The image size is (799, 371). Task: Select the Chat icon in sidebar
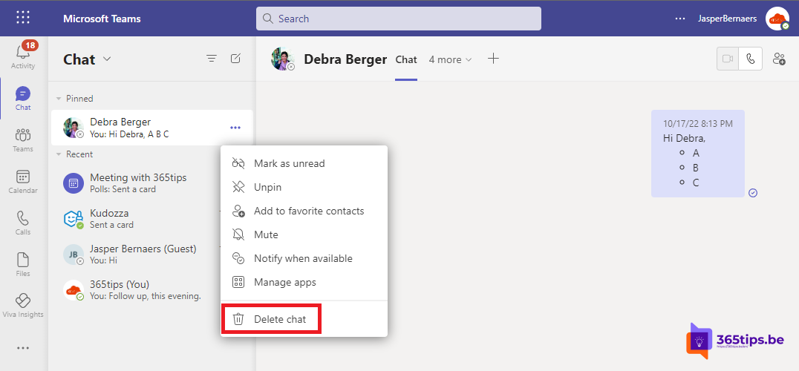pos(23,98)
